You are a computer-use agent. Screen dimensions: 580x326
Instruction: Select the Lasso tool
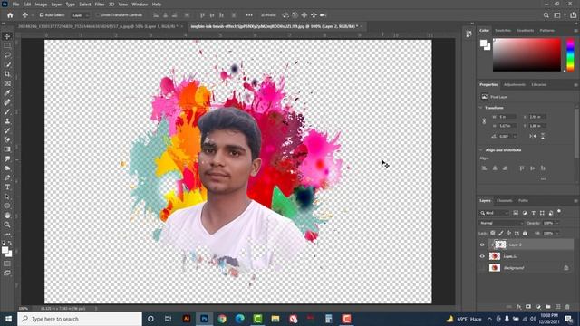7,55
